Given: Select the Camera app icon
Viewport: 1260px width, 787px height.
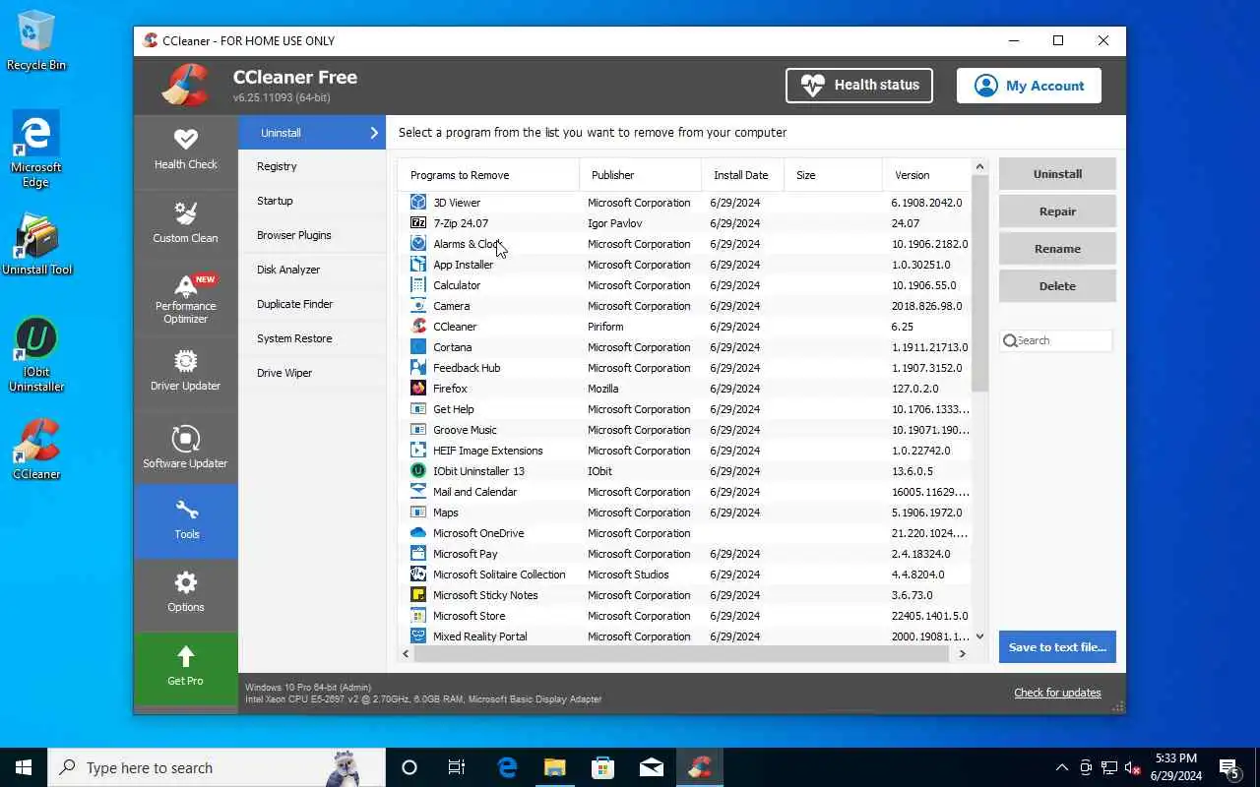Looking at the screenshot, I should pos(418,306).
